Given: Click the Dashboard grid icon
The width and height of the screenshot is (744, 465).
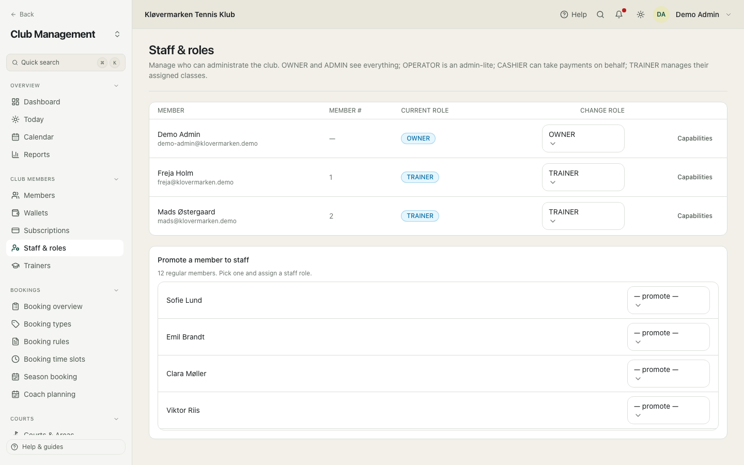Looking at the screenshot, I should [16, 102].
